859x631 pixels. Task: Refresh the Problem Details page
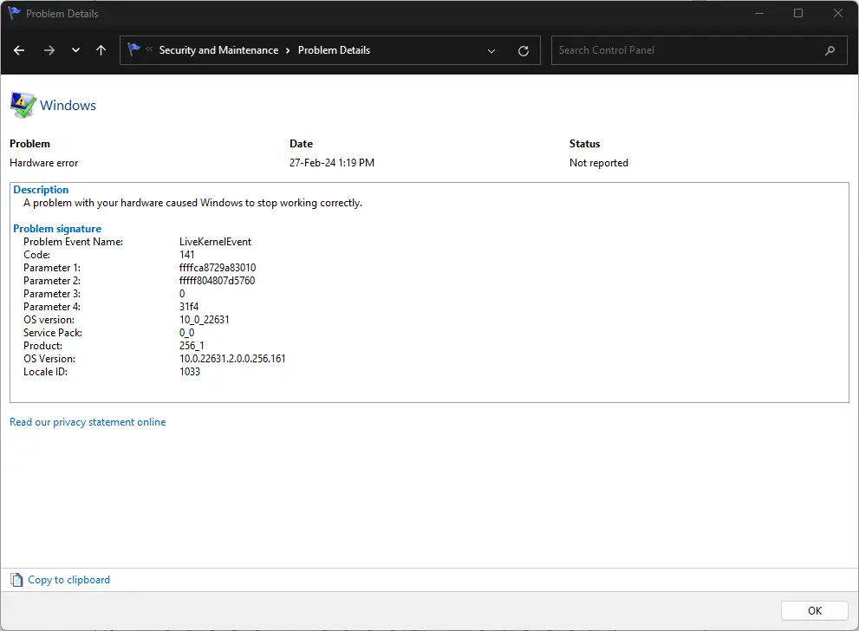click(x=523, y=50)
